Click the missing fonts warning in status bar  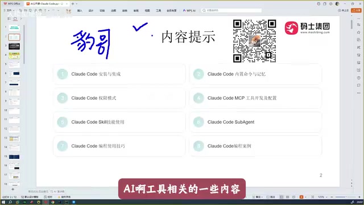[64, 197]
